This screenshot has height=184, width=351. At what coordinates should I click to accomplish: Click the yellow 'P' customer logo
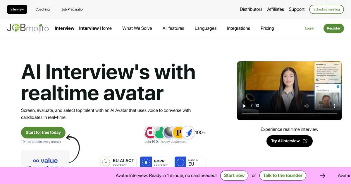pyautogui.click(x=178, y=133)
